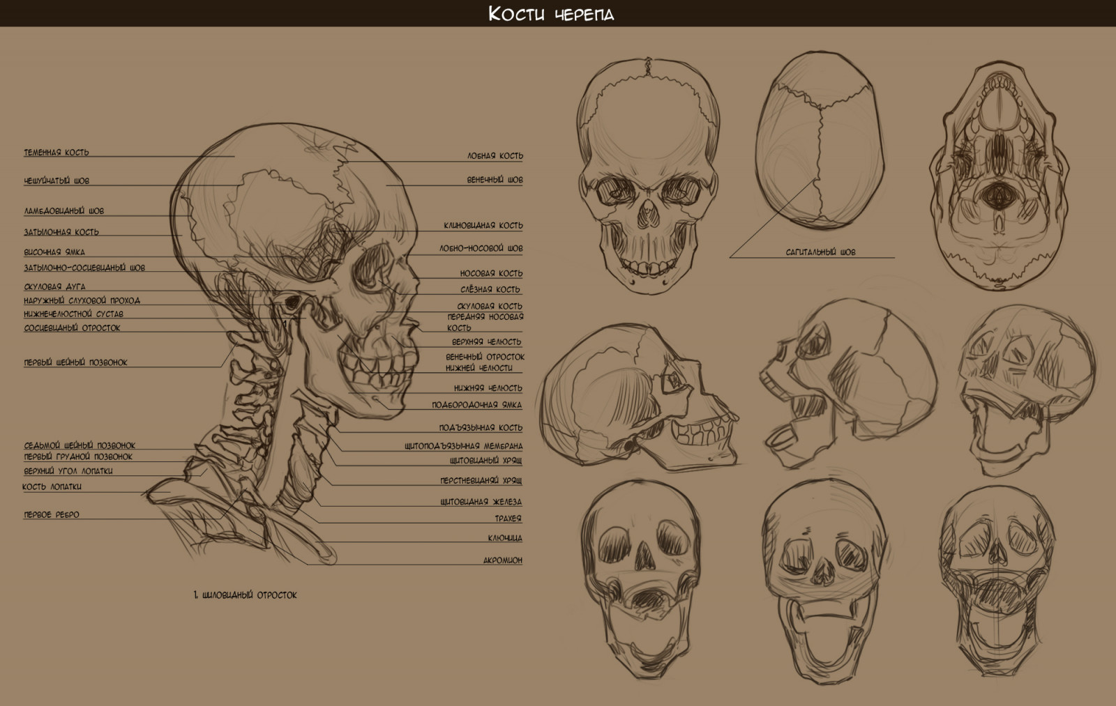Image resolution: width=1116 pixels, height=706 pixels.
Task: Click the label 'Подъязычная кость'
Action: click(481, 428)
